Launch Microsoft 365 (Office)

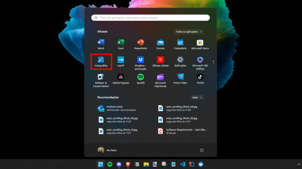coord(200,63)
